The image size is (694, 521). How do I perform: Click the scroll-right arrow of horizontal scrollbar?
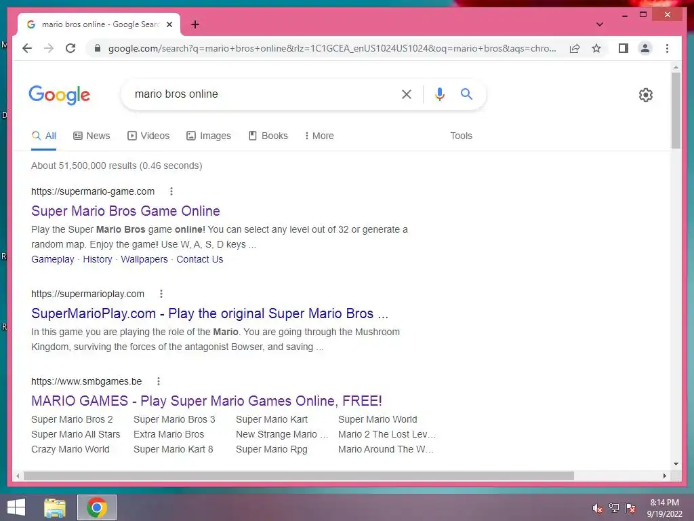point(664,476)
